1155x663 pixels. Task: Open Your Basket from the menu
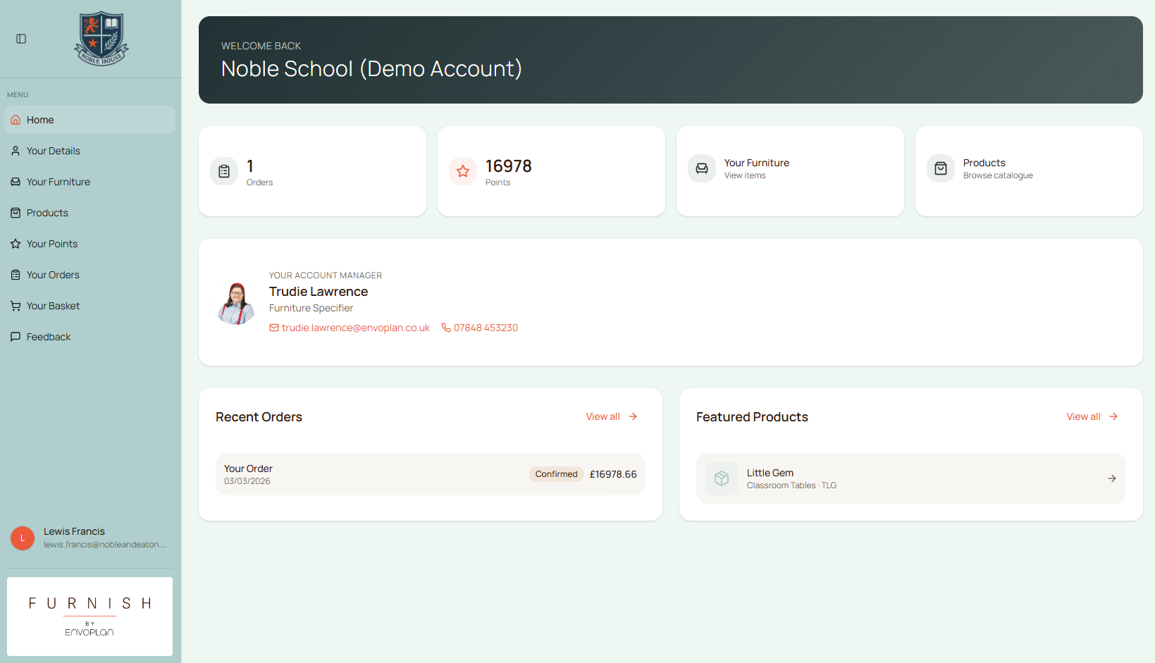point(89,306)
